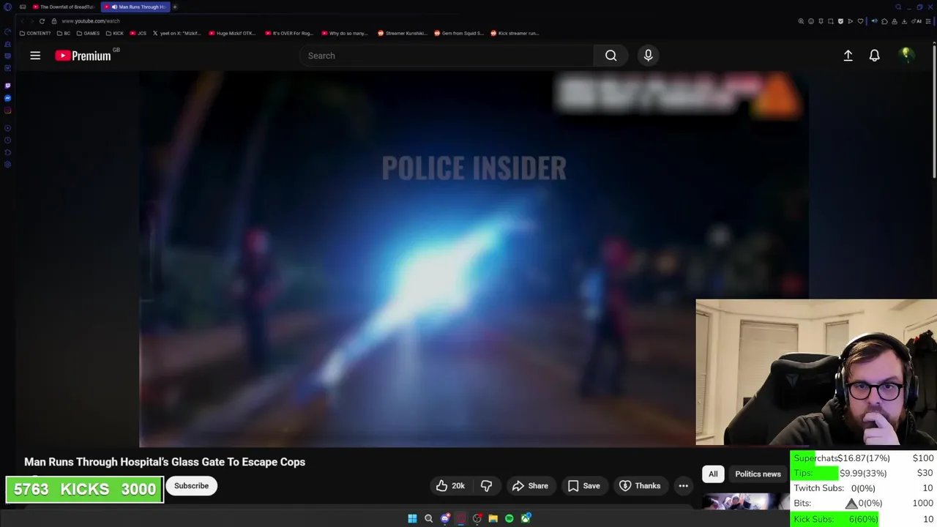Share the video
This screenshot has width=937, height=527.
pyautogui.click(x=530, y=486)
